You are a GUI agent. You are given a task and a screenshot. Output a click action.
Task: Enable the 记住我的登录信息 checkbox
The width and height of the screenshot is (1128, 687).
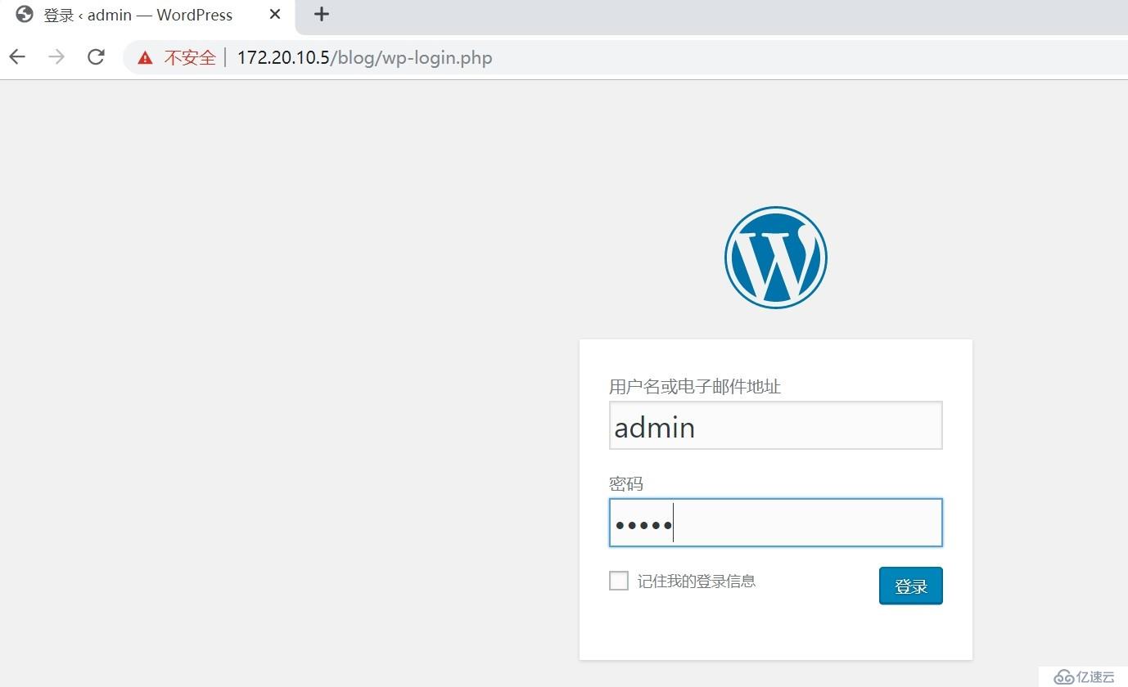619,581
